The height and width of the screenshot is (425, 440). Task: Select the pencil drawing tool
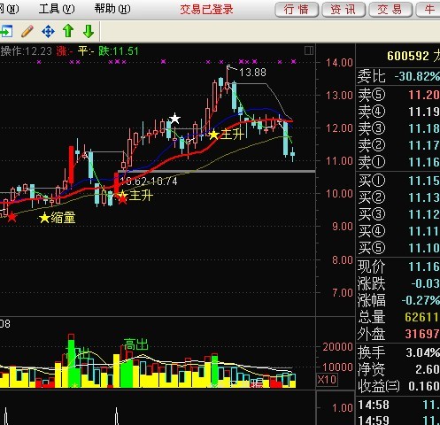(27, 31)
